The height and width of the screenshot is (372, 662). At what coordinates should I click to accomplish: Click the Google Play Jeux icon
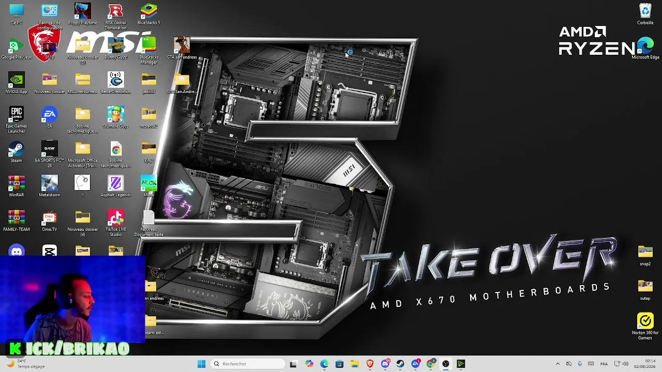[x=17, y=49]
